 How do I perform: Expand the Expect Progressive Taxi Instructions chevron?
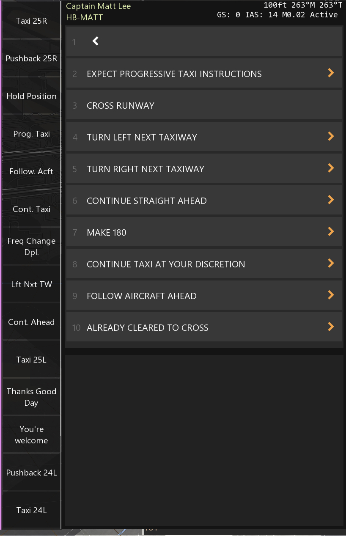331,73
